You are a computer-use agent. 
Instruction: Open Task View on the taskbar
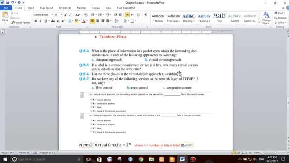pyautogui.click(x=89, y=159)
